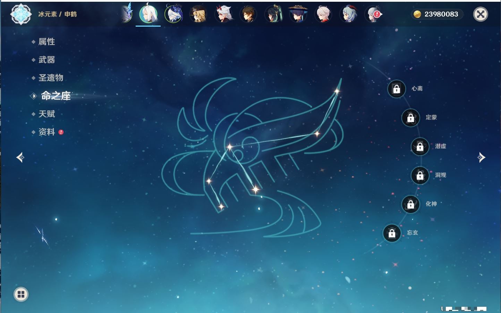Viewport: 501px width, 313px height.
Task: Click the 化神 constellation label
Action: coord(431,204)
